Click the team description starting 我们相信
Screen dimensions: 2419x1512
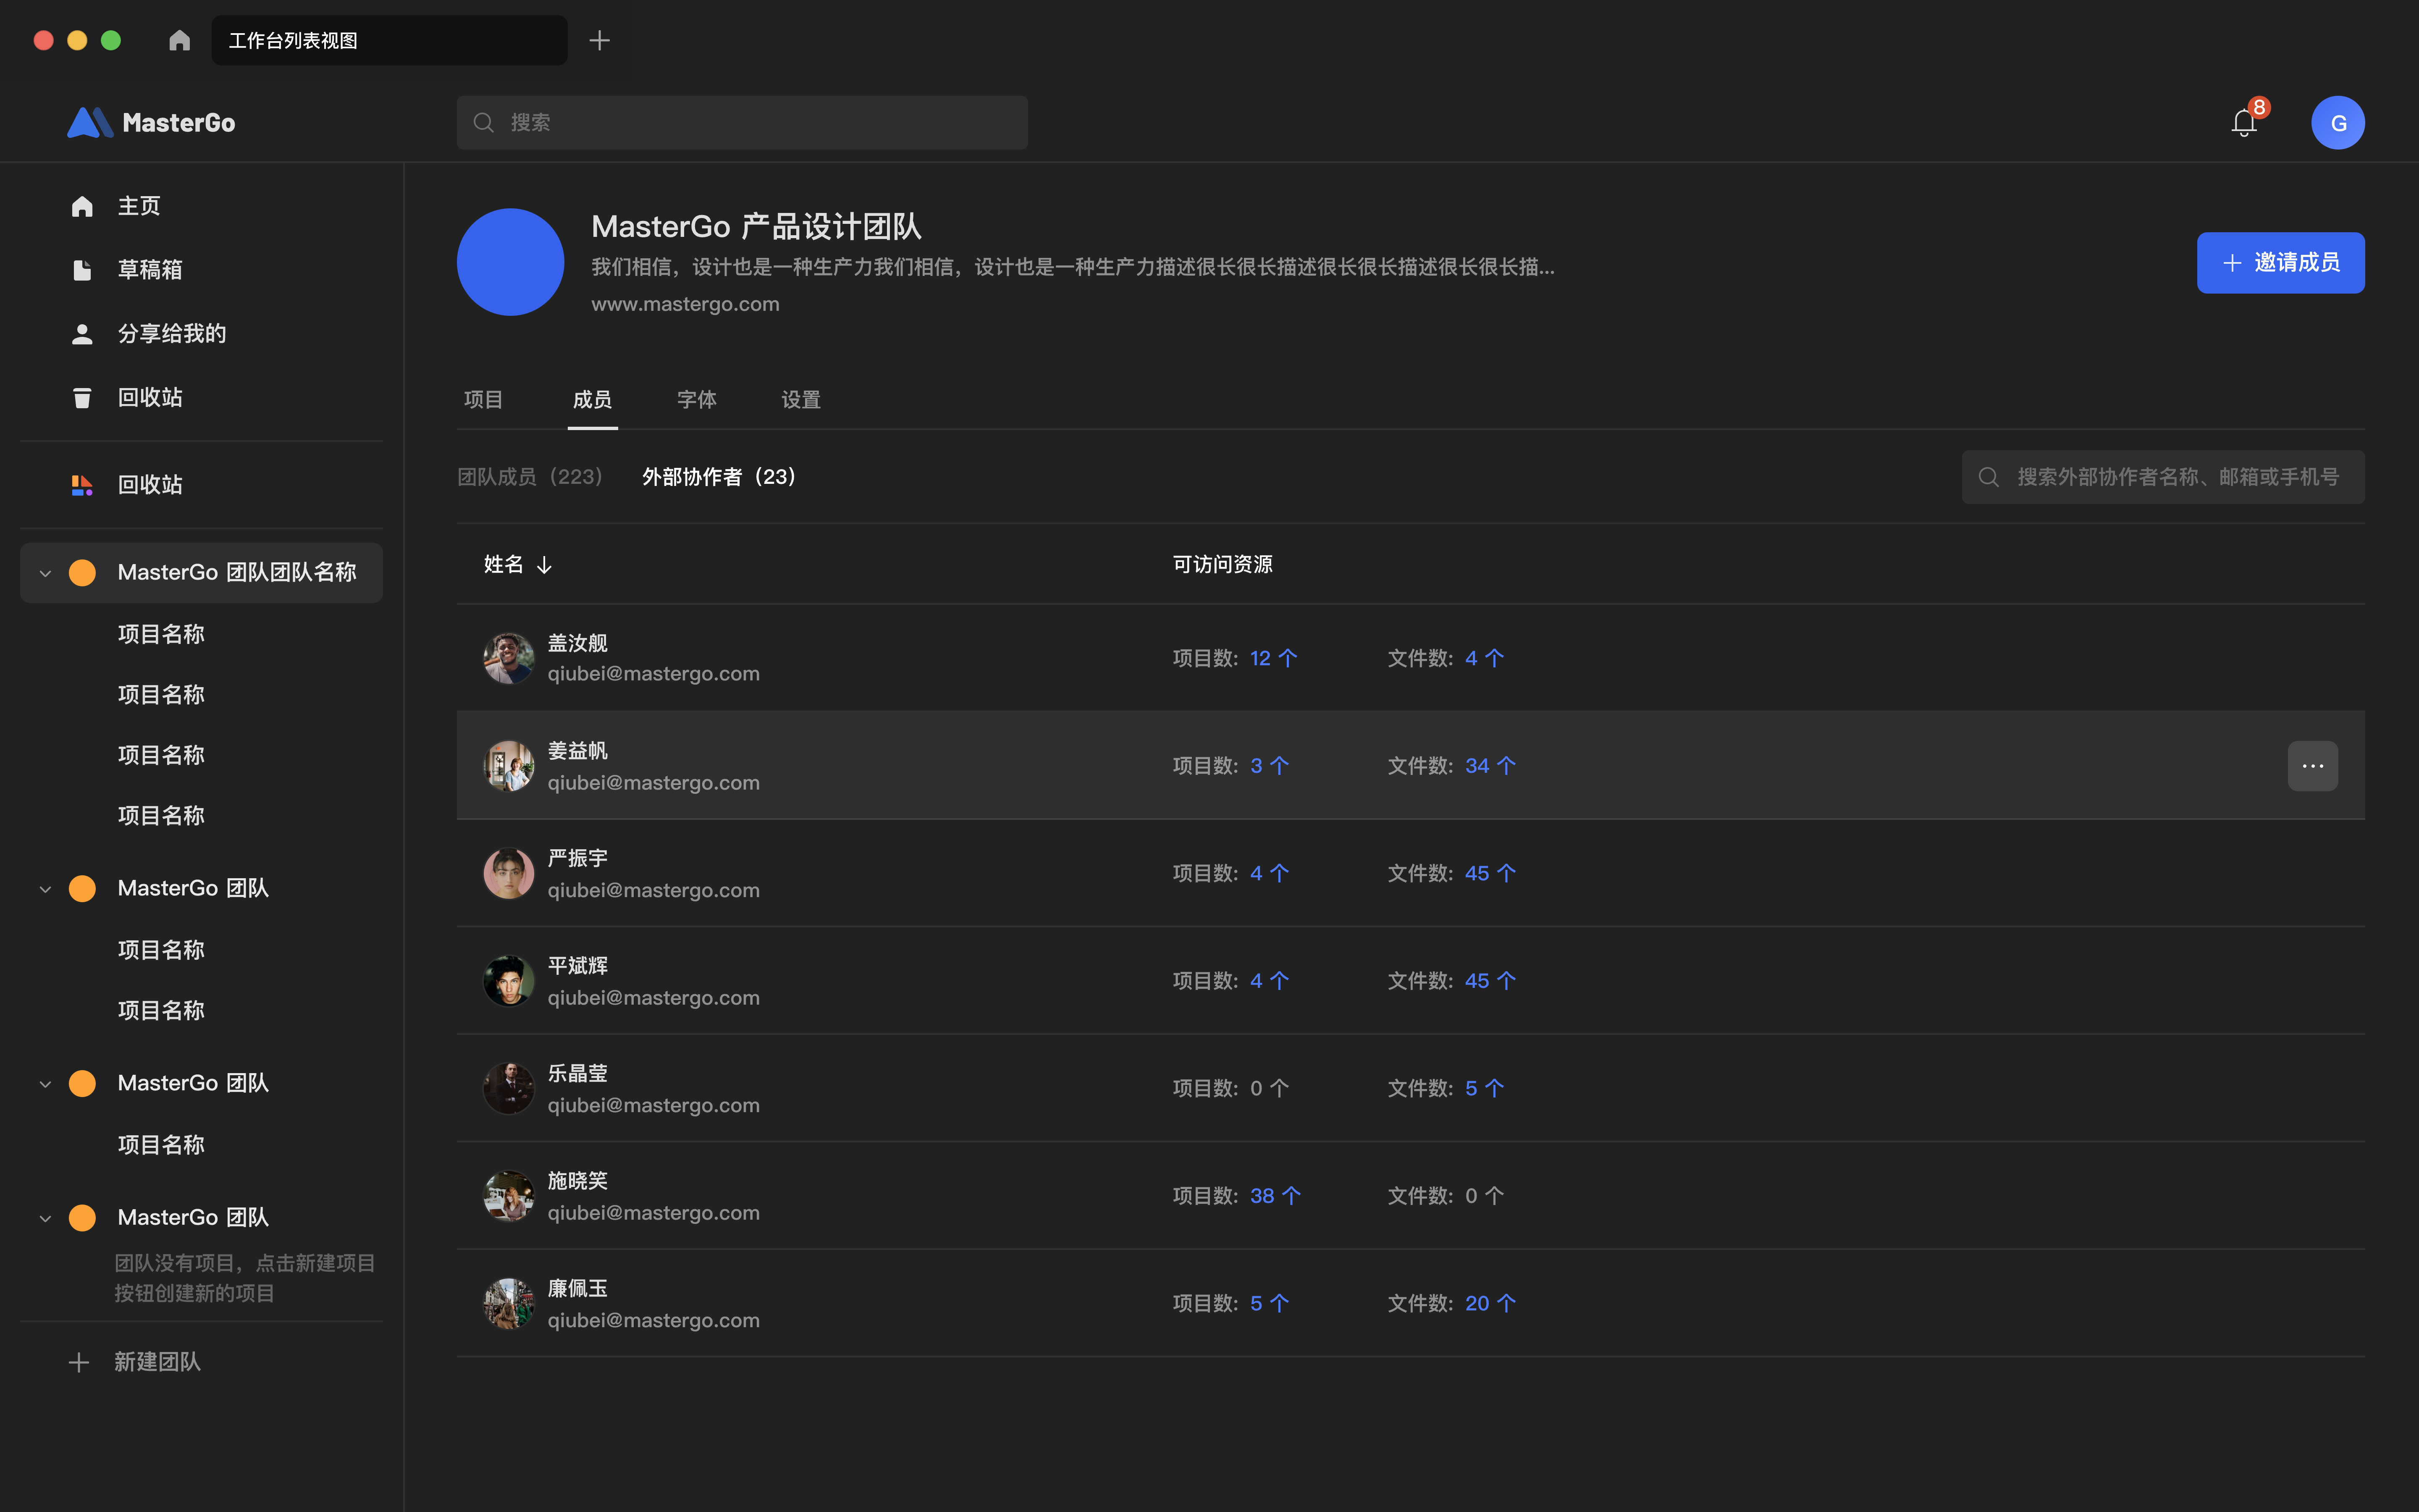point(1073,267)
